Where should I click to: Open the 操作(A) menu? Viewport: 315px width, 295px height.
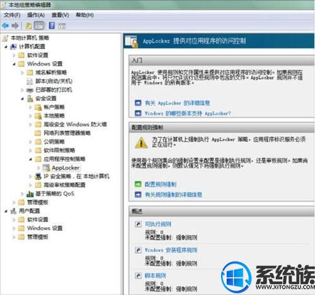coord(36,15)
